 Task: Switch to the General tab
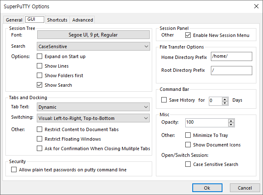point(14,20)
